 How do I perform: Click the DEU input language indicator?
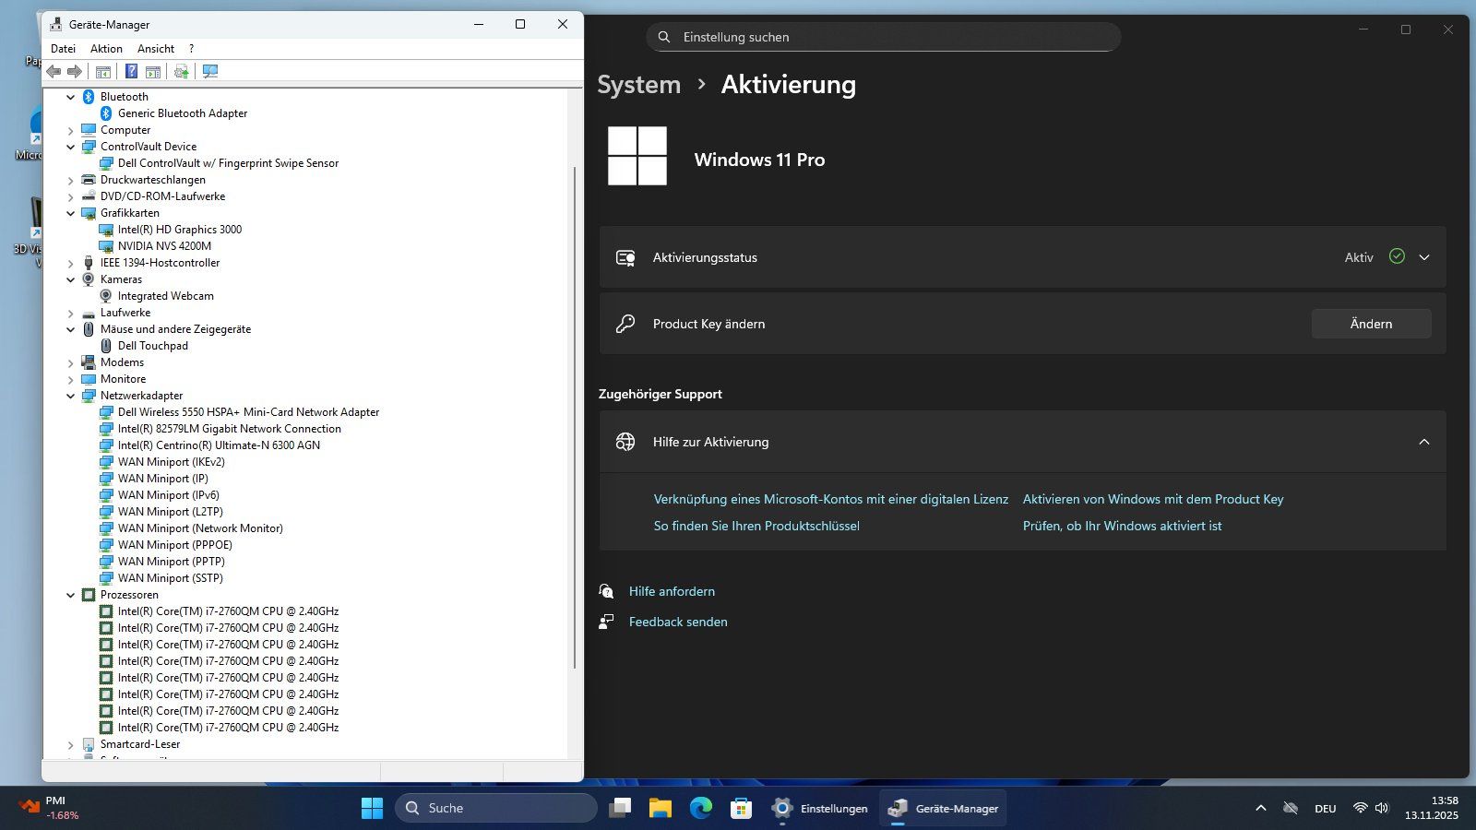1326,809
